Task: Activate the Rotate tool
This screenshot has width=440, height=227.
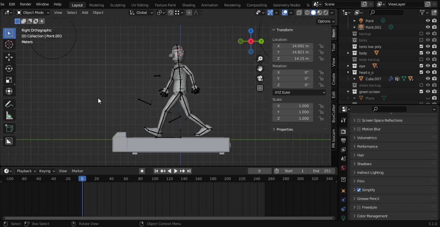Action: click(x=9, y=69)
